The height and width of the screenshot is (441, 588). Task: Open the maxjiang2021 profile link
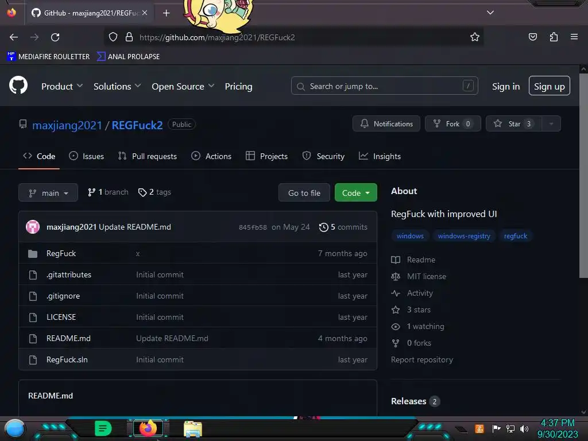click(x=67, y=125)
